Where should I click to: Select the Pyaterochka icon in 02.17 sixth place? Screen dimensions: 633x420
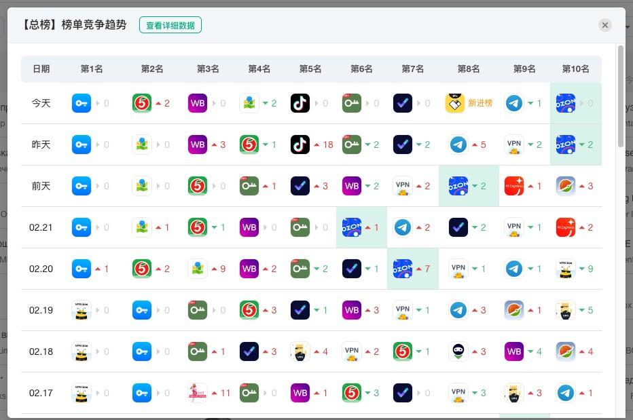coord(352,393)
